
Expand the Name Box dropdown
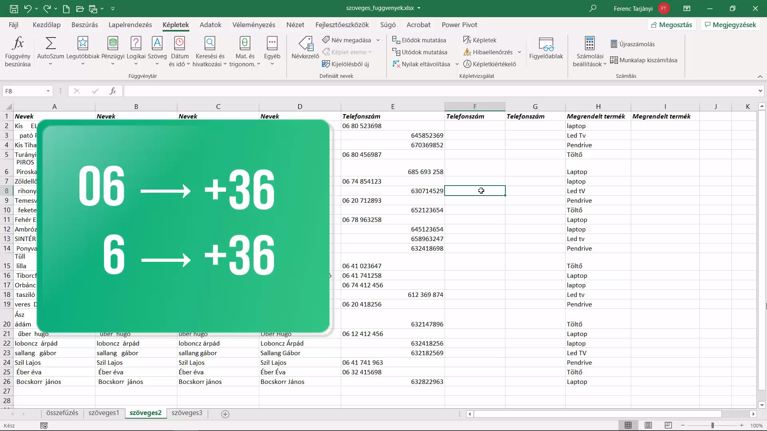48,91
